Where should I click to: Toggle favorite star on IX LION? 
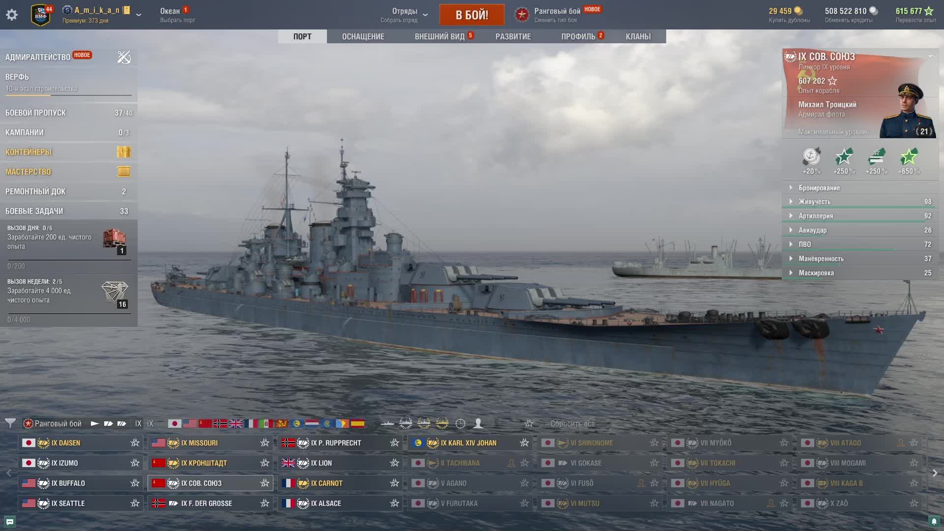(394, 463)
